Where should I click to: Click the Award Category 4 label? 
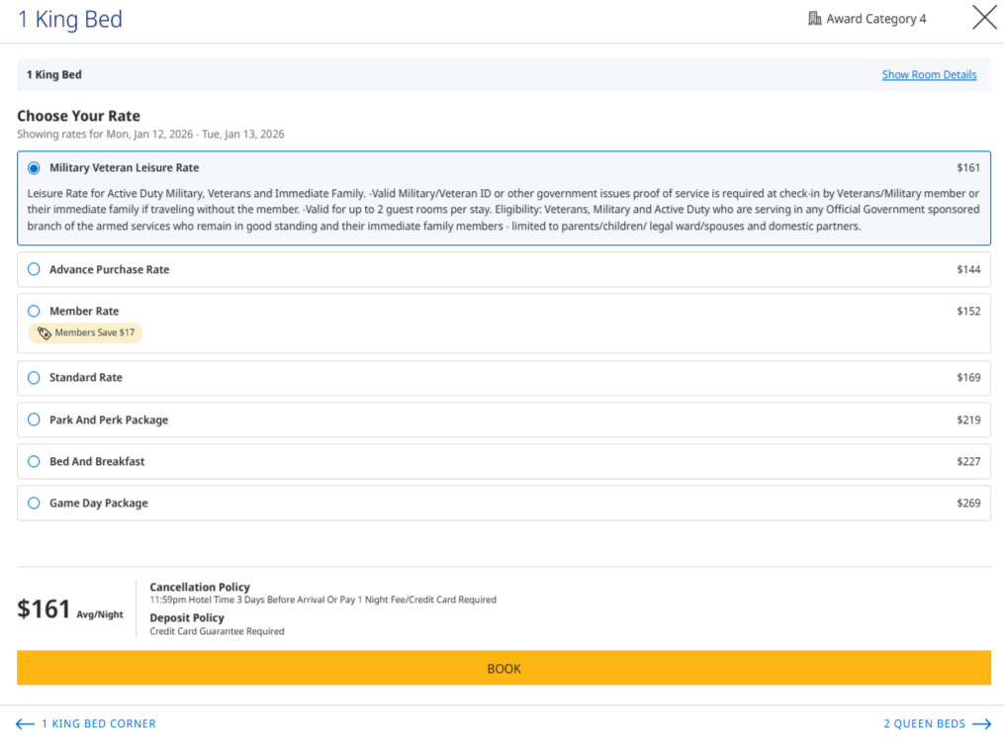[875, 19]
